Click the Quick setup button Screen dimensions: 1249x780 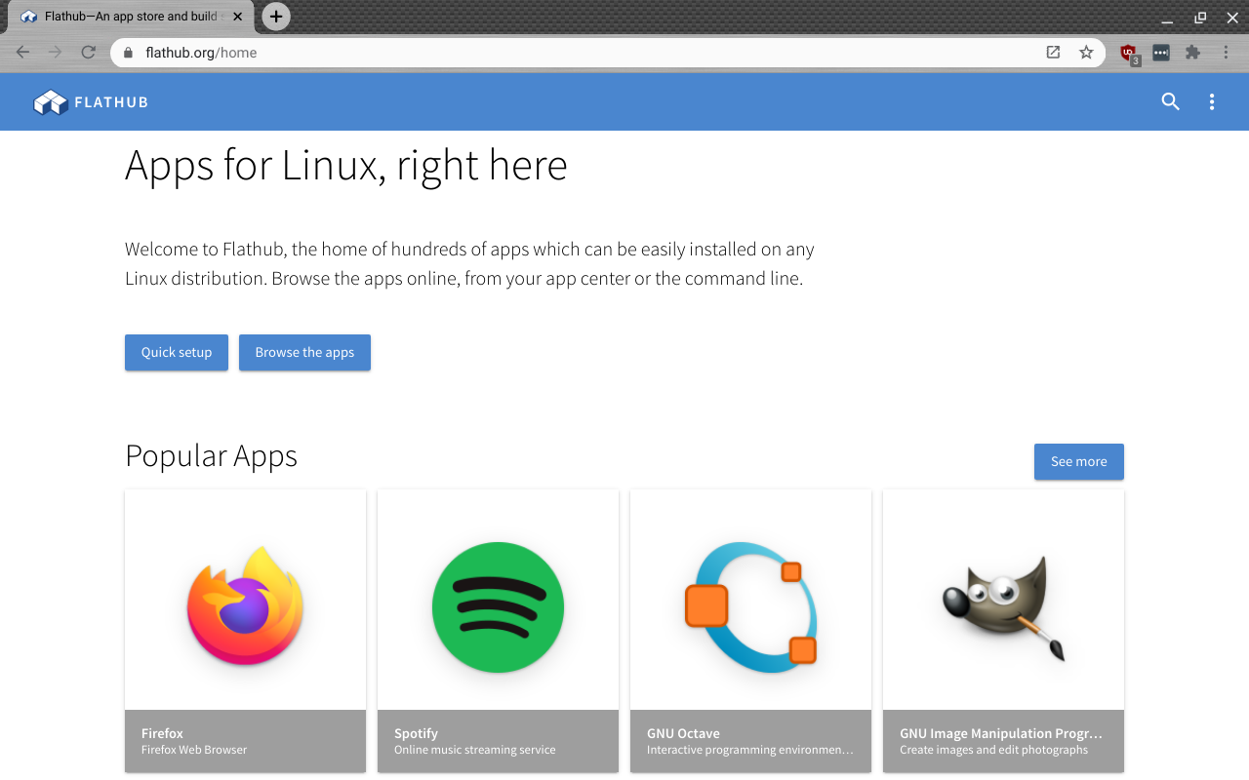click(x=177, y=353)
